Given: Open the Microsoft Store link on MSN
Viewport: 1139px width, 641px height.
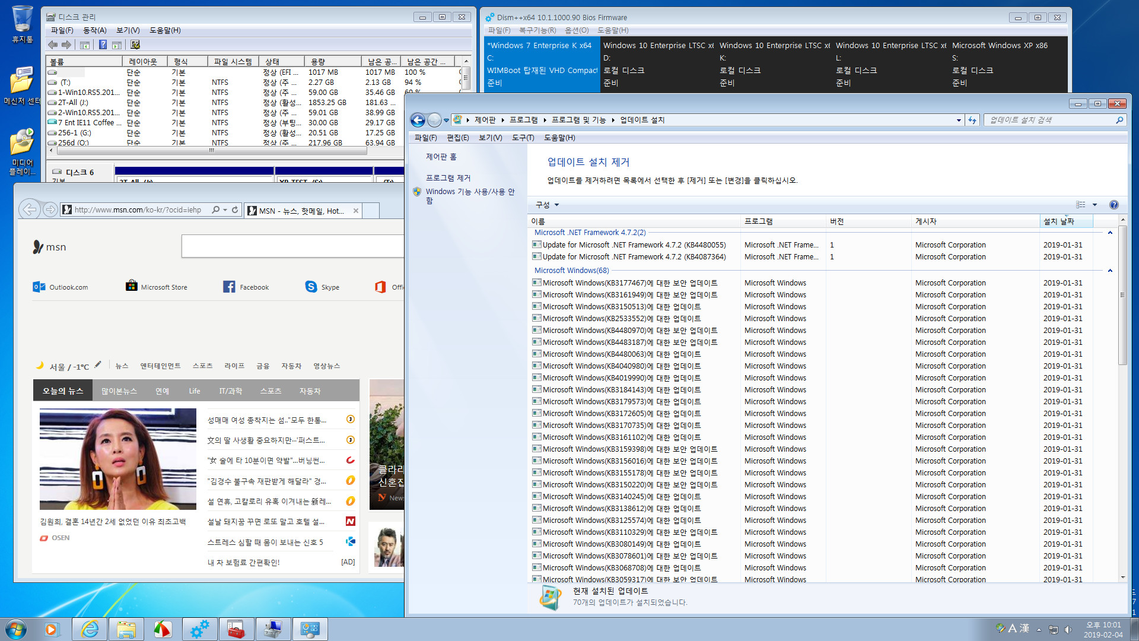Looking at the screenshot, I should 157,287.
